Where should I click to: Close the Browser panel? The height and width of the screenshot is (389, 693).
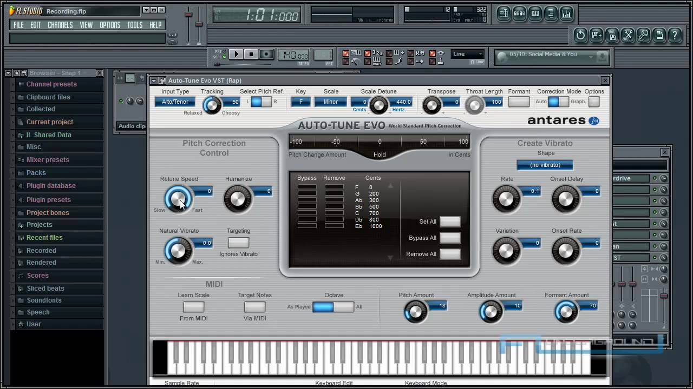click(x=100, y=73)
